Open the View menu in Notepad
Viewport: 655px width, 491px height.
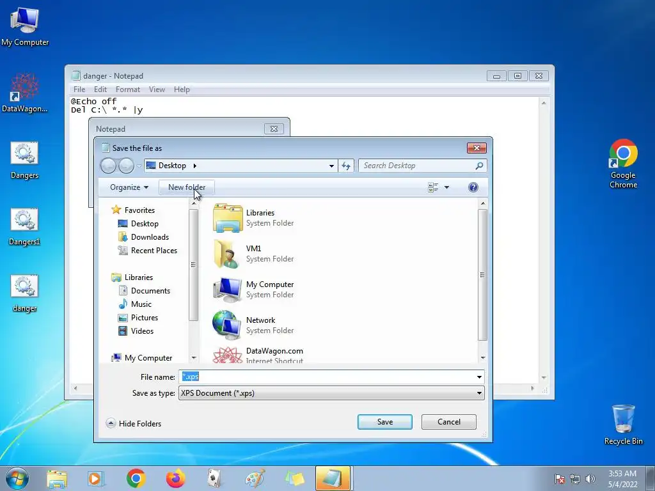157,90
